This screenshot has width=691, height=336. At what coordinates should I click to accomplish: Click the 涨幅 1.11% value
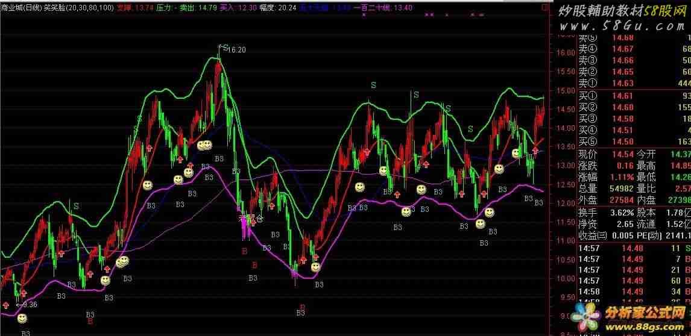click(621, 177)
